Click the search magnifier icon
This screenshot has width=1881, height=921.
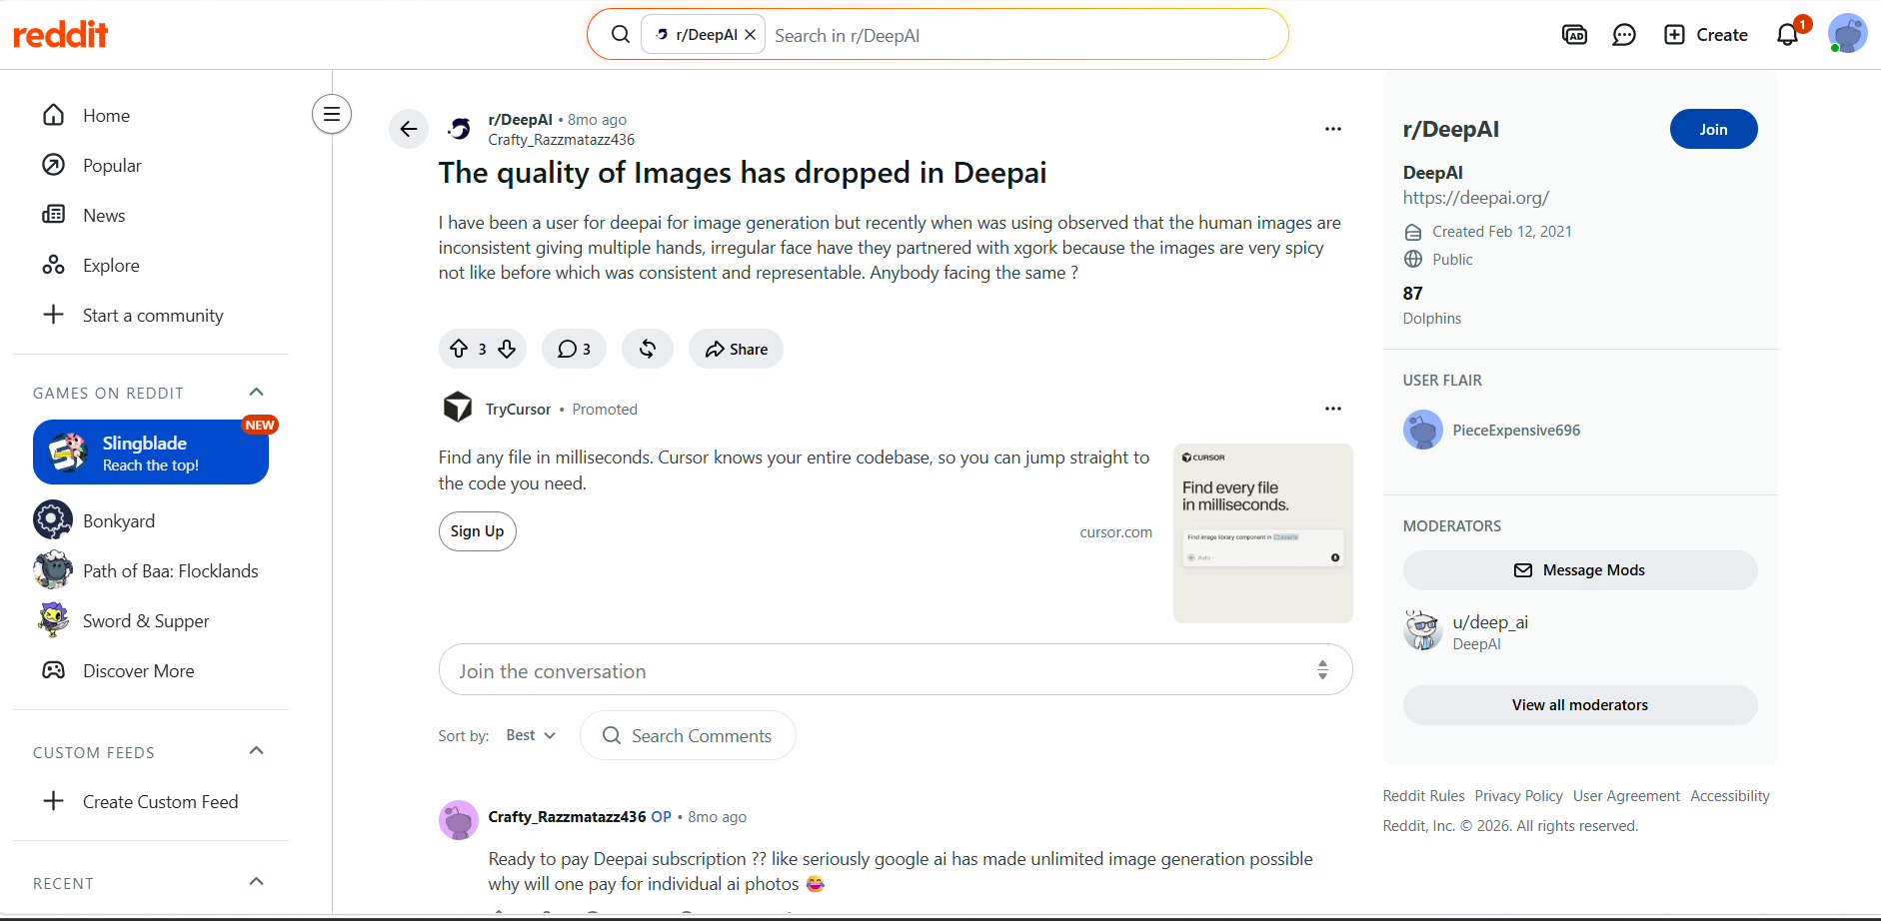coord(620,35)
